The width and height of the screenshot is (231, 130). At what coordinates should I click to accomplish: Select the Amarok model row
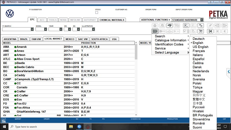(x=22, y=47)
